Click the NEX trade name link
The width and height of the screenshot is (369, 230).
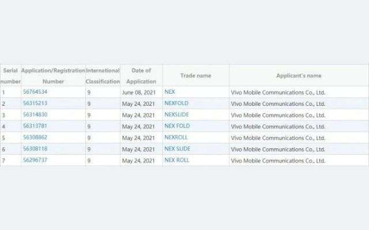click(170, 92)
